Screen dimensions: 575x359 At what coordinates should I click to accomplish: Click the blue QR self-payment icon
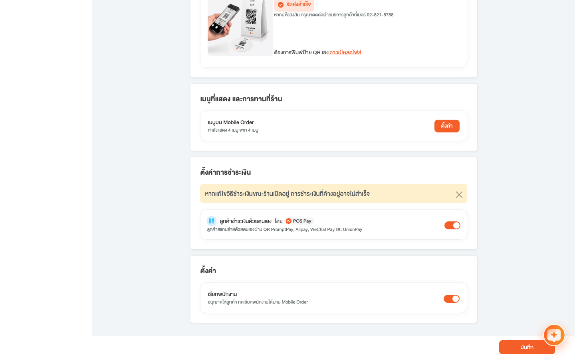pos(212,221)
